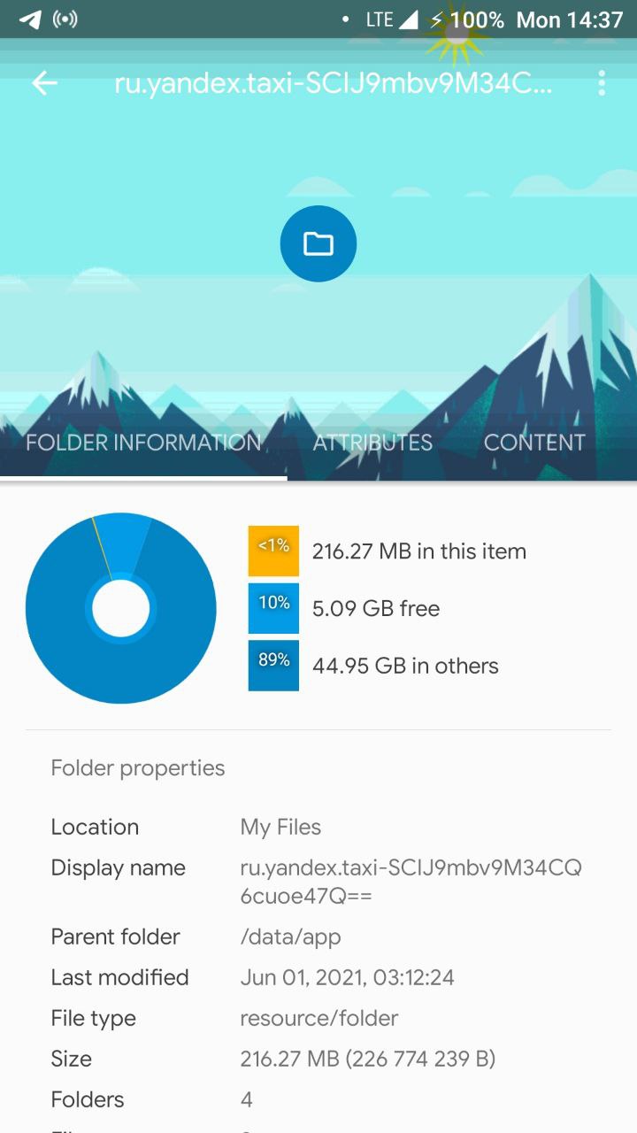
Task: Tap the battery charging icon
Action: [x=437, y=19]
